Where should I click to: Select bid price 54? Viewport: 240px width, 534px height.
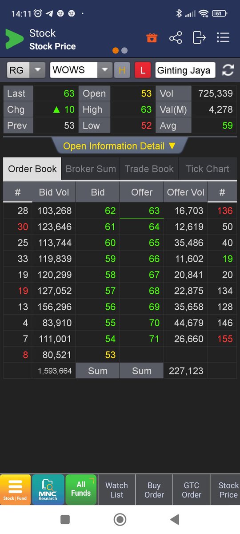110,339
